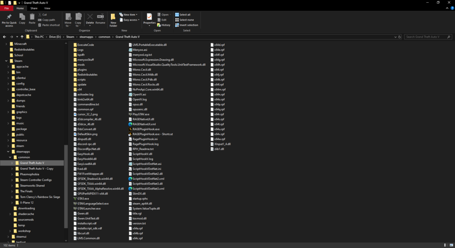Select the OpenIV.asi file icon
This screenshot has width=455, height=248.
130,94
